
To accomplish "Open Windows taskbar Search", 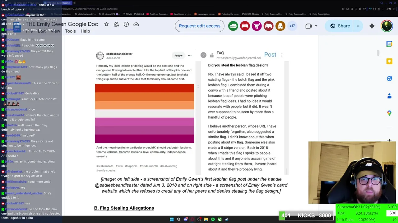I will 178,219.
